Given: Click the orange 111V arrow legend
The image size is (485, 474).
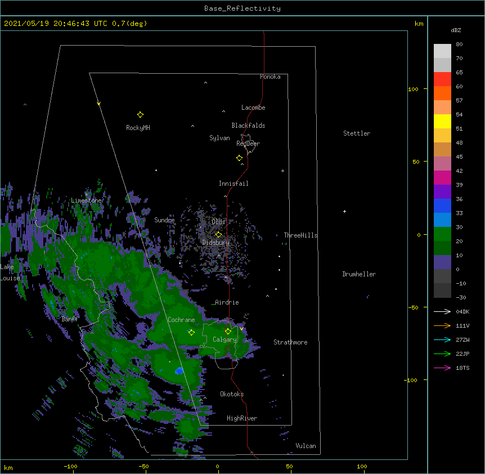Looking at the screenshot, I should tap(442, 325).
